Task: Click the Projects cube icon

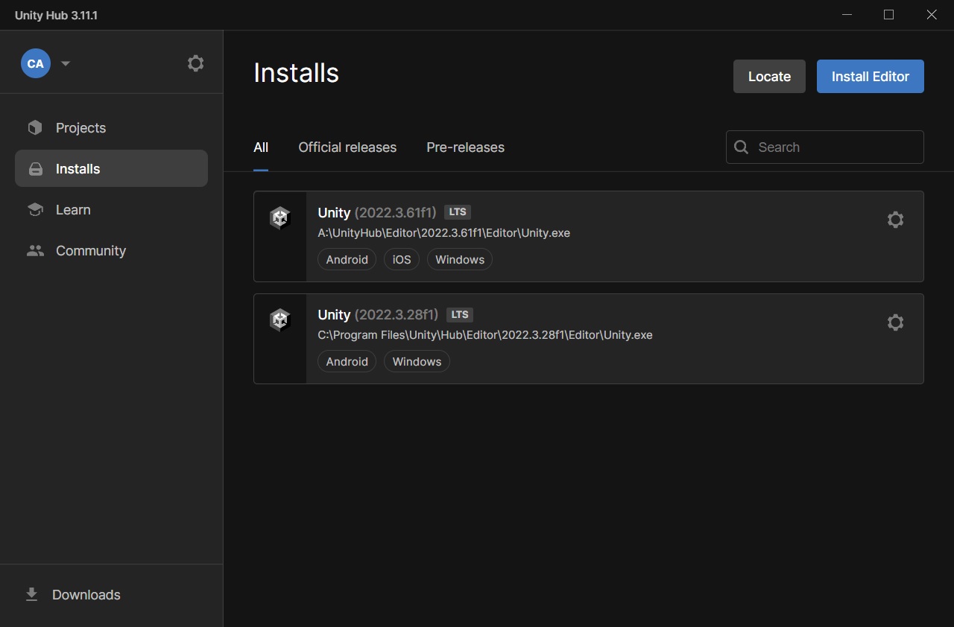Action: point(35,128)
